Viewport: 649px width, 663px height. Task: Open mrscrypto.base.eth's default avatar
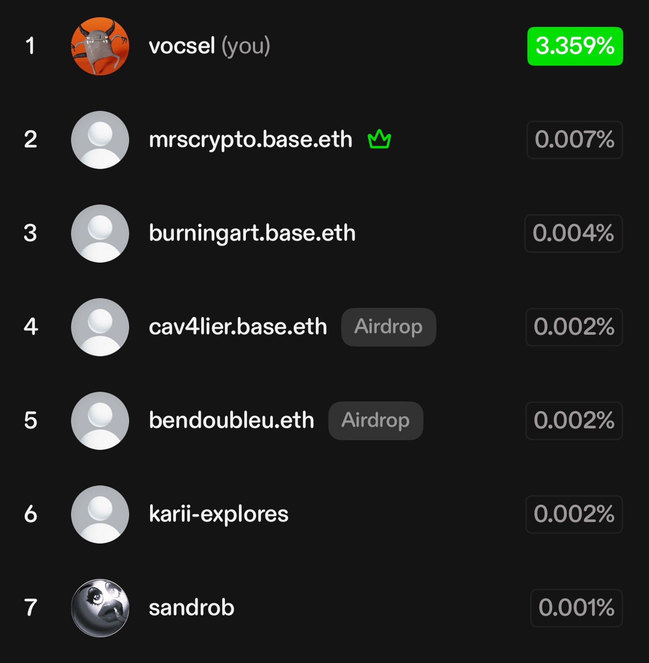point(100,140)
